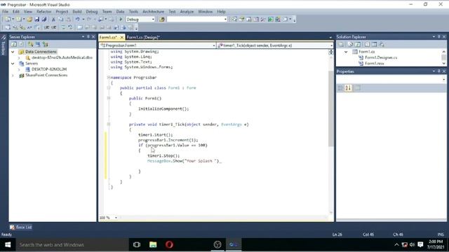Click the Properties icon in Solution Explorer toolbar
Viewport: 449px width, 252px height.
[x=341, y=44]
